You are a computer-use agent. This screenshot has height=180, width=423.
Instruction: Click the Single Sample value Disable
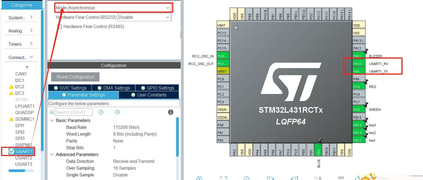pos(120,175)
